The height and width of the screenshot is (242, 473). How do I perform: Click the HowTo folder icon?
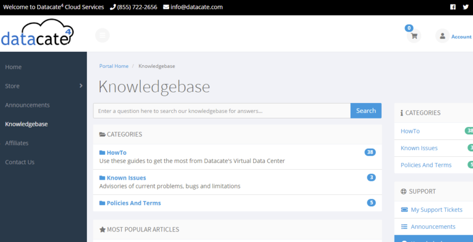[x=102, y=152]
